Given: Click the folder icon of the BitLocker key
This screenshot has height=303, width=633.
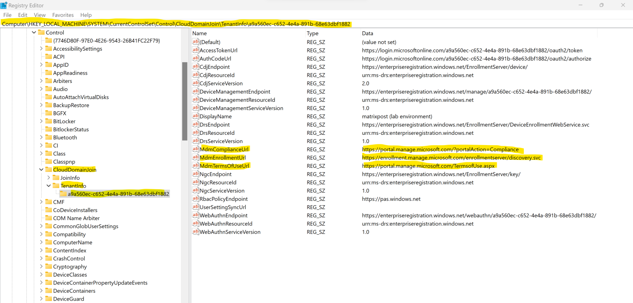Looking at the screenshot, I should [x=50, y=121].
